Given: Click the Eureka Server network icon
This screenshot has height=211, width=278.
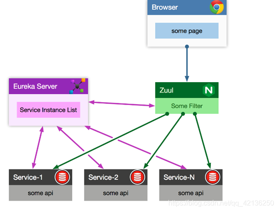Looking at the screenshot, I should [78, 86].
